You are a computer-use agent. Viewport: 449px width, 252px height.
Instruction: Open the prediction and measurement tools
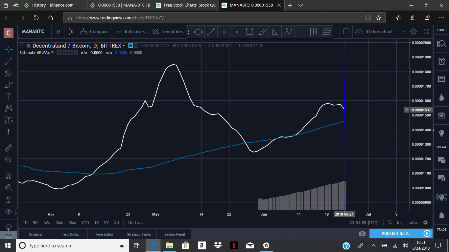[9, 120]
